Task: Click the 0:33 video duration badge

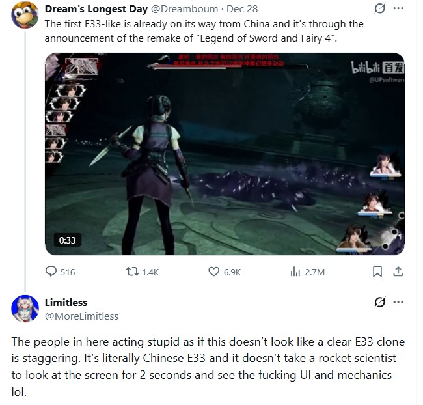Action: 67,240
